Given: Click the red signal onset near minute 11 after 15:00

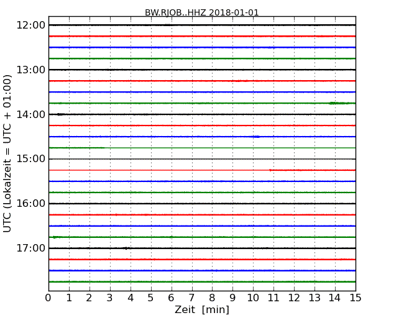Looking at the screenshot, I should (x=270, y=170).
